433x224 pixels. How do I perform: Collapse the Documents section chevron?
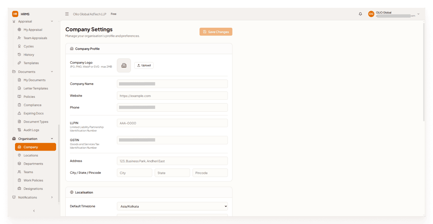pyautogui.click(x=52, y=72)
